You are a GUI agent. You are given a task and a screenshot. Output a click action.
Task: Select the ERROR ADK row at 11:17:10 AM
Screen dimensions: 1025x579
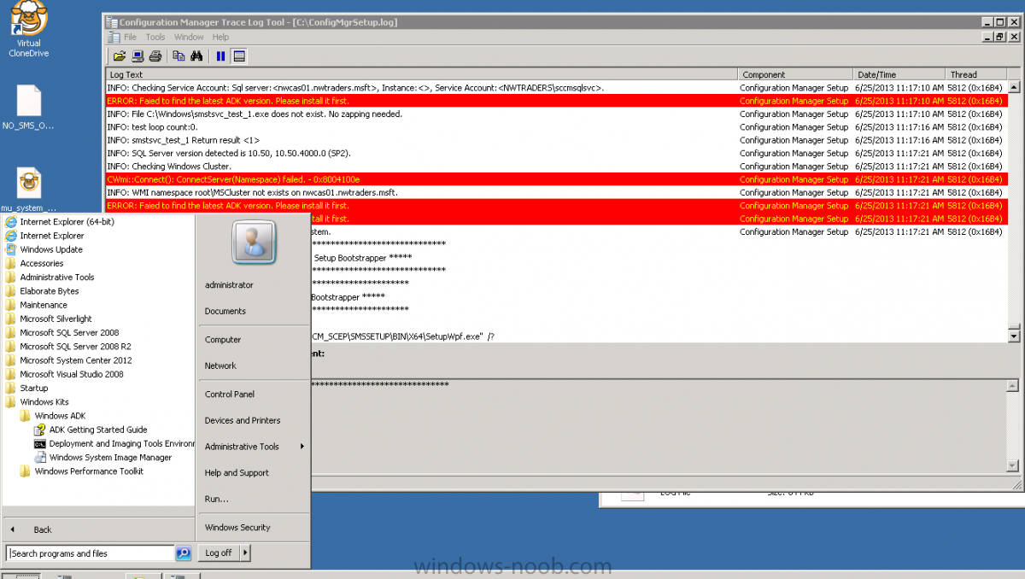click(x=556, y=101)
